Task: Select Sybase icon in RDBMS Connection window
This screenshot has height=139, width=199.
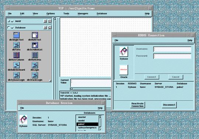Action: [x=123, y=51]
